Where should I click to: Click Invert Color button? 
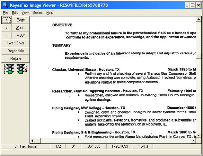[15, 43]
